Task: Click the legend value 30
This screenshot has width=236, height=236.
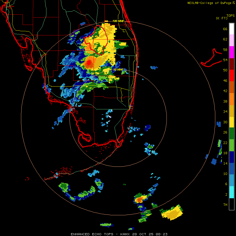Action: 225,122
